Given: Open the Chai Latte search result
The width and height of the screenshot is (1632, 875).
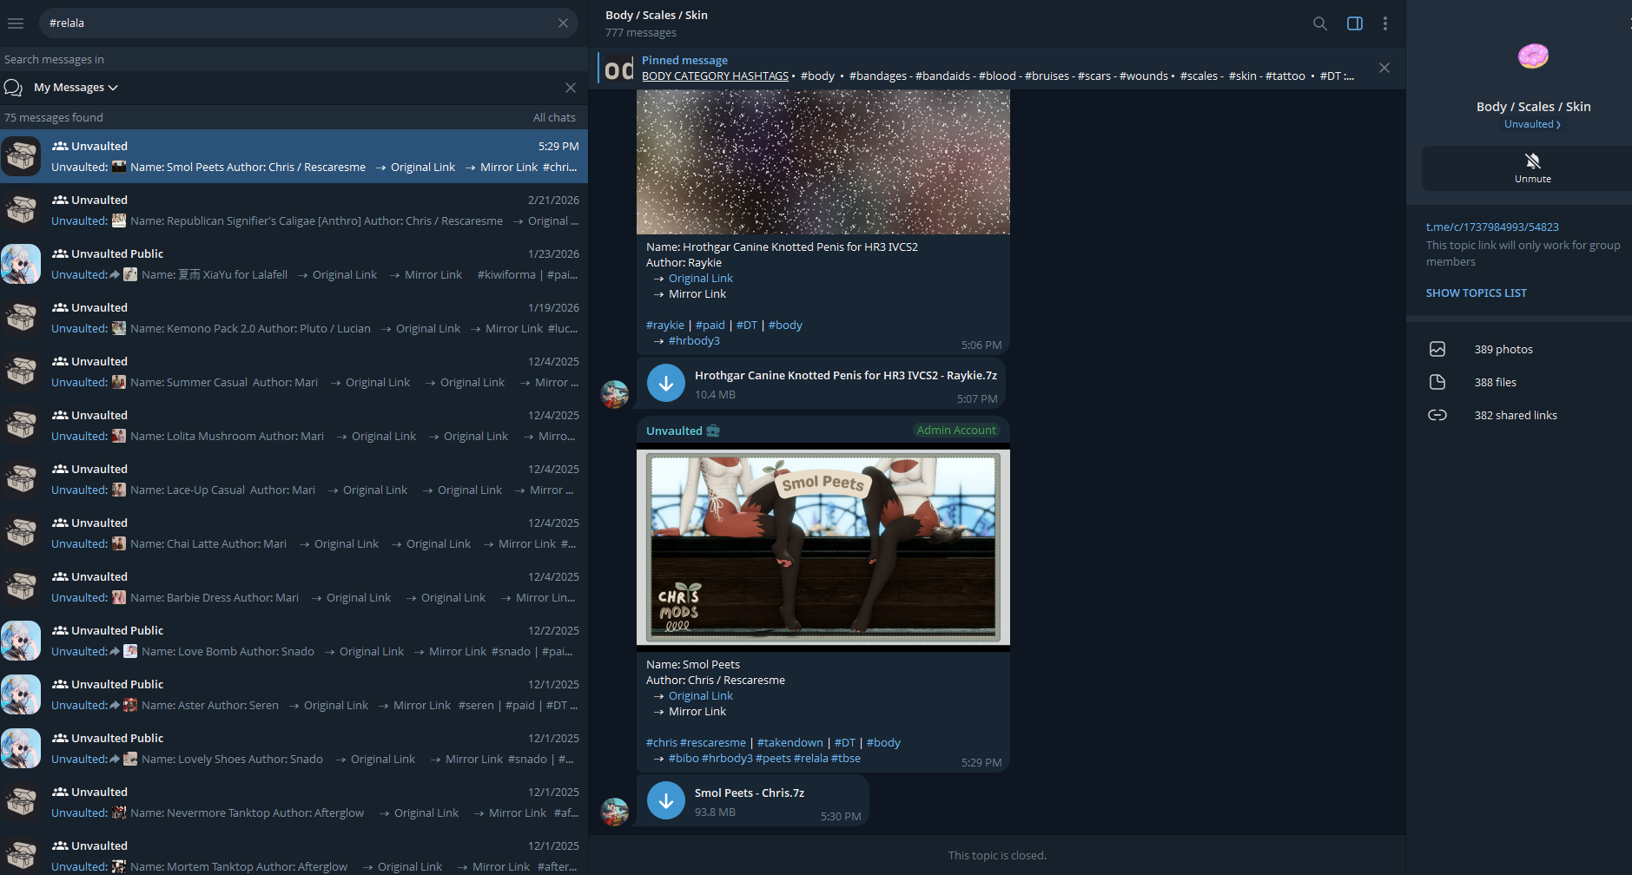Looking at the screenshot, I should [294, 534].
